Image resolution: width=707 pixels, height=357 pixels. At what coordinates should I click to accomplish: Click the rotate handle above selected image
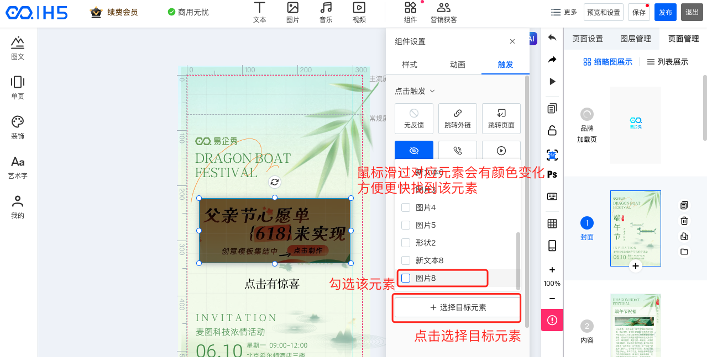click(x=275, y=182)
